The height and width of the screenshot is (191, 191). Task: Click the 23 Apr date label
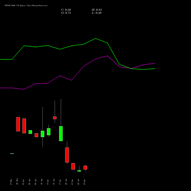(x=84, y=182)
